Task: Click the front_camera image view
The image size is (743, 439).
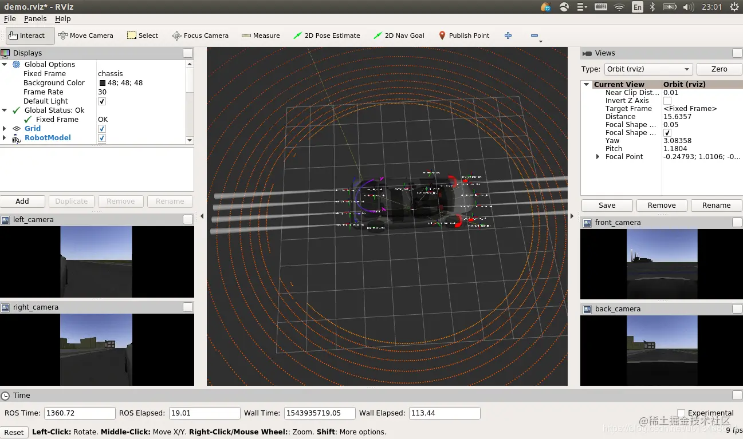Action: tap(662, 264)
